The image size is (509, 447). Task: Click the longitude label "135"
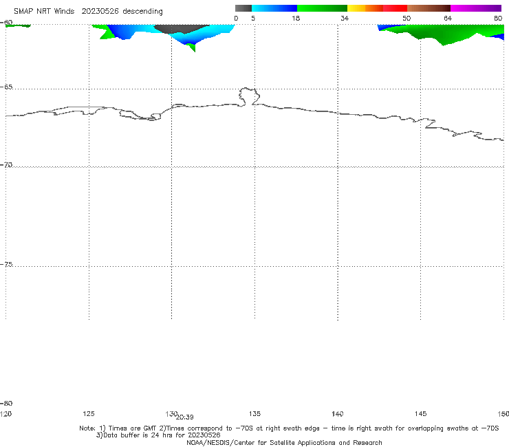click(254, 413)
